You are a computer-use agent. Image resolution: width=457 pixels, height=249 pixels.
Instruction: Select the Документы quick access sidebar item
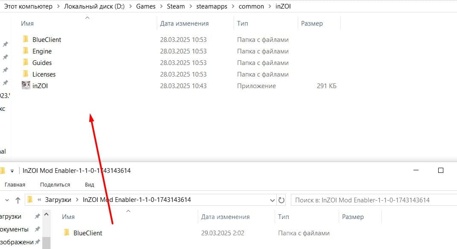click(x=14, y=229)
